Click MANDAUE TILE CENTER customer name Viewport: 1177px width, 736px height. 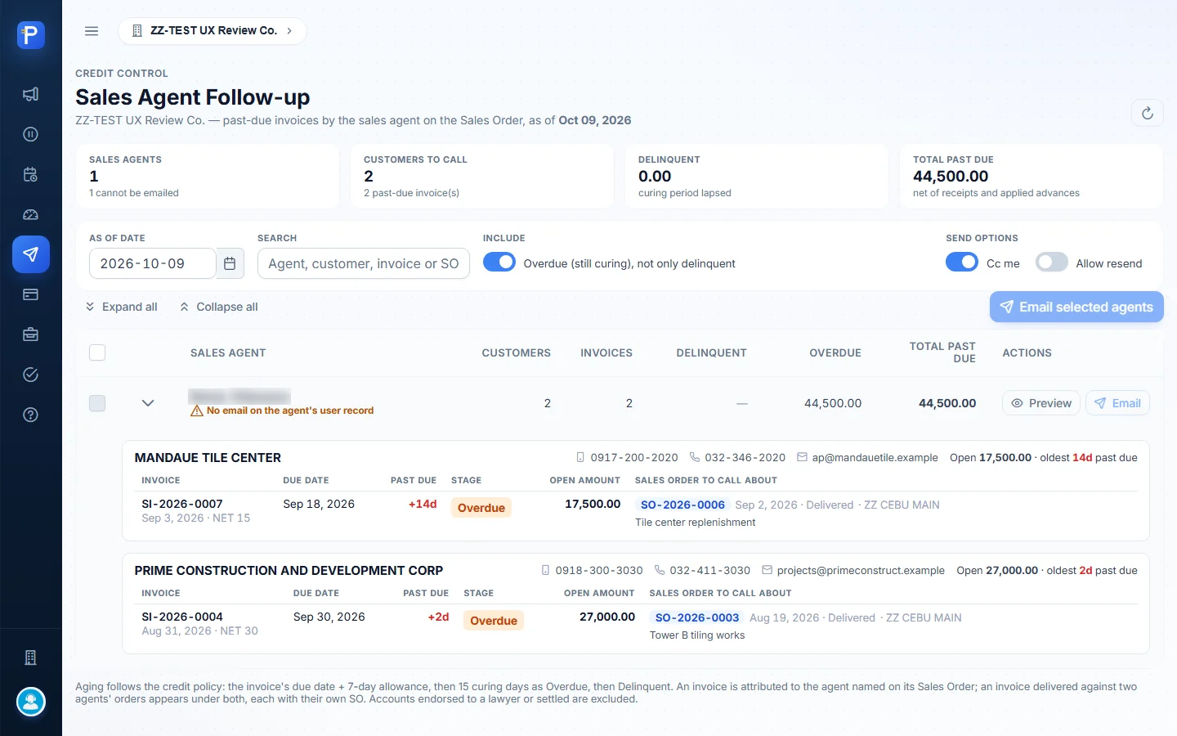208,458
